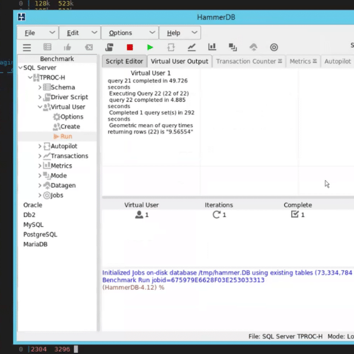This screenshot has height=354, width=354.
Task: Expand the Mode tree node
Action: point(40,175)
